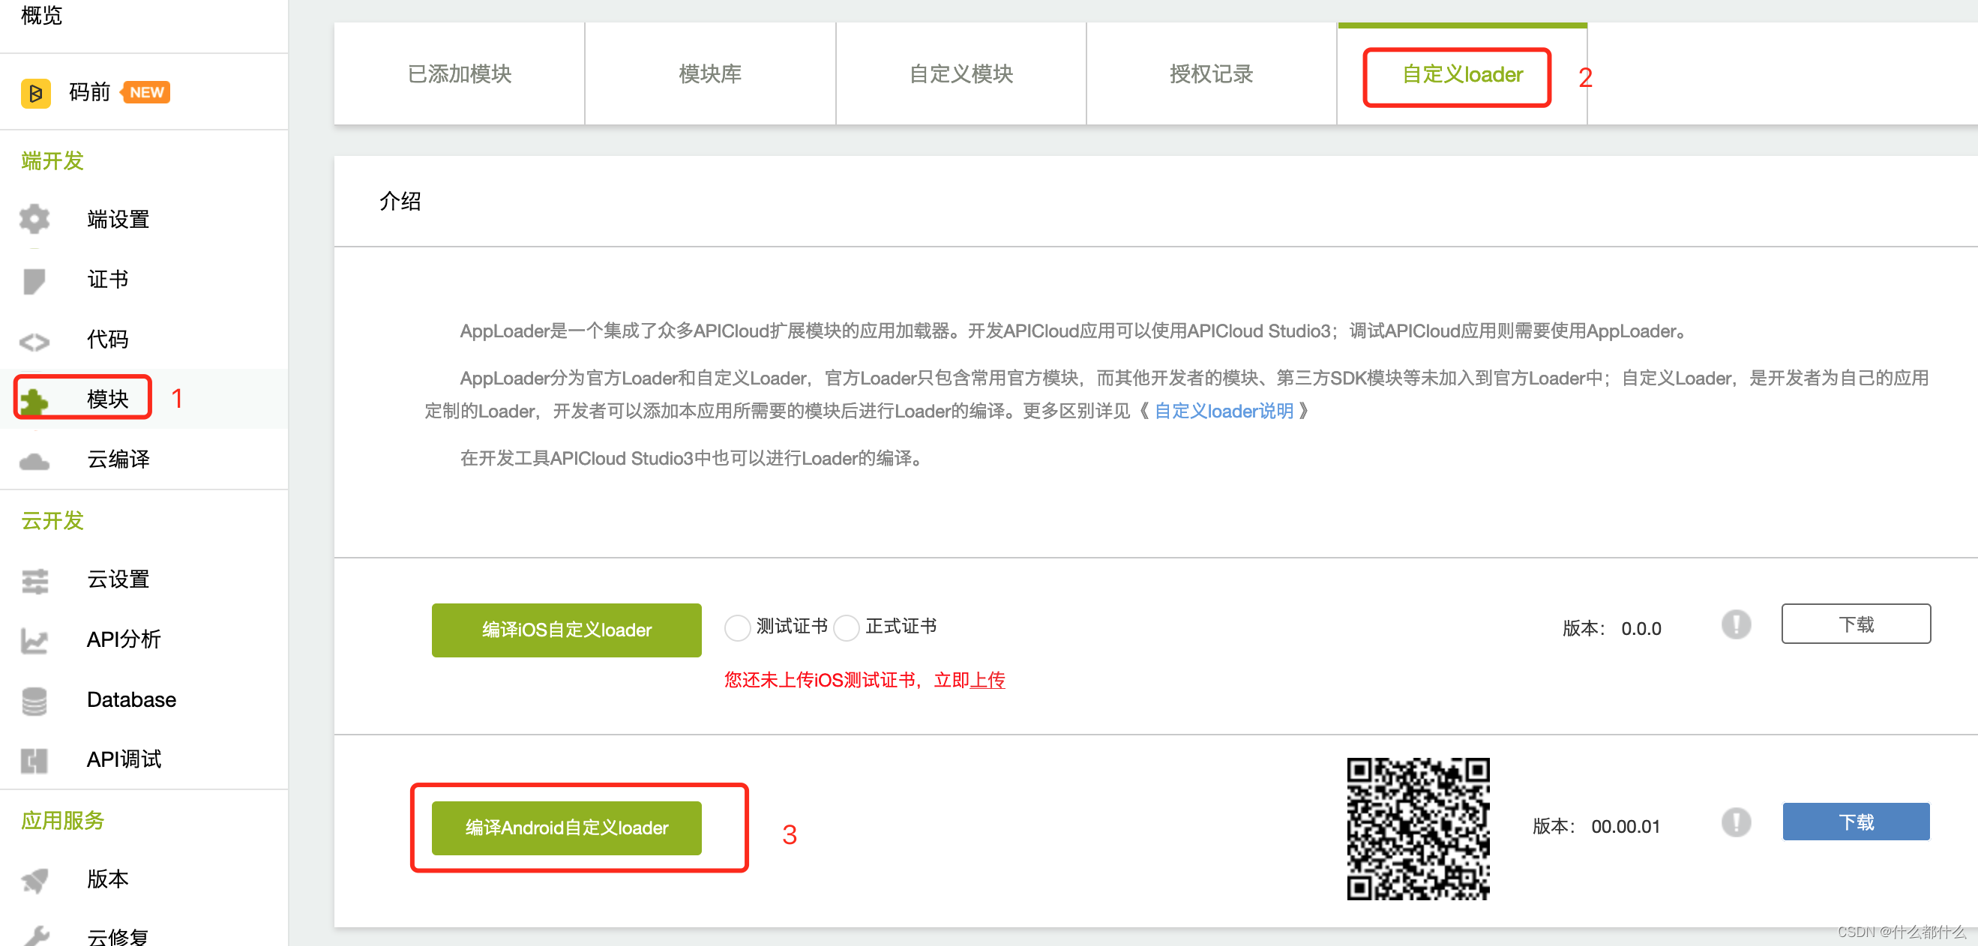The height and width of the screenshot is (946, 1978).
Task: Select the 测试证书 radio button
Action: point(737,627)
